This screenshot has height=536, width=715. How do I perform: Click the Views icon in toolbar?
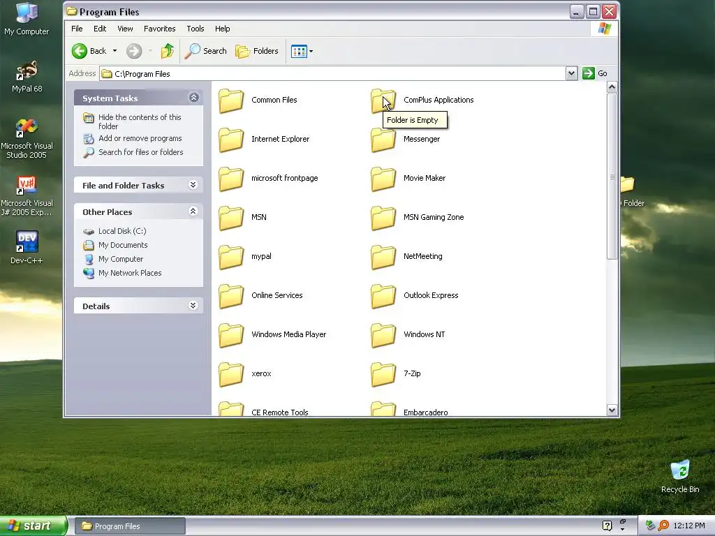[x=299, y=52]
